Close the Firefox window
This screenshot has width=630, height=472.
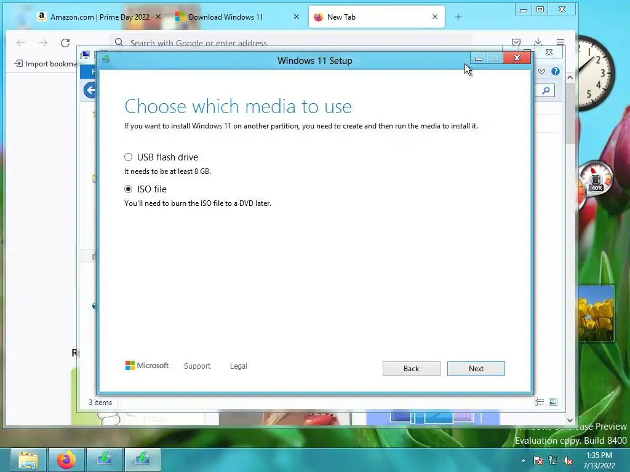562,10
